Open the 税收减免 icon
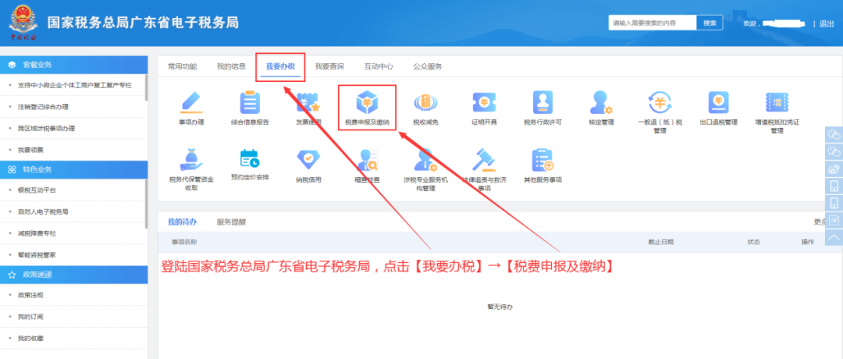The height and width of the screenshot is (359, 843). [x=425, y=102]
